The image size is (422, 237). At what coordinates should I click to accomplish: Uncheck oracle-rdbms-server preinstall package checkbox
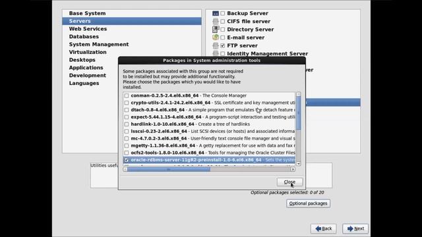click(127, 160)
